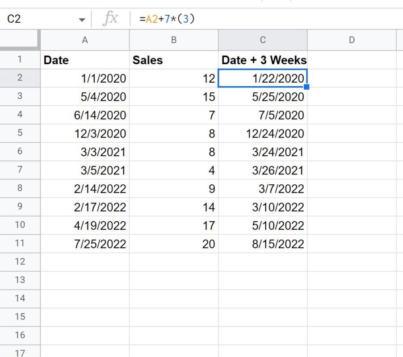Click empty cell A12
Viewport: 403px width, 357px height.
click(85, 262)
